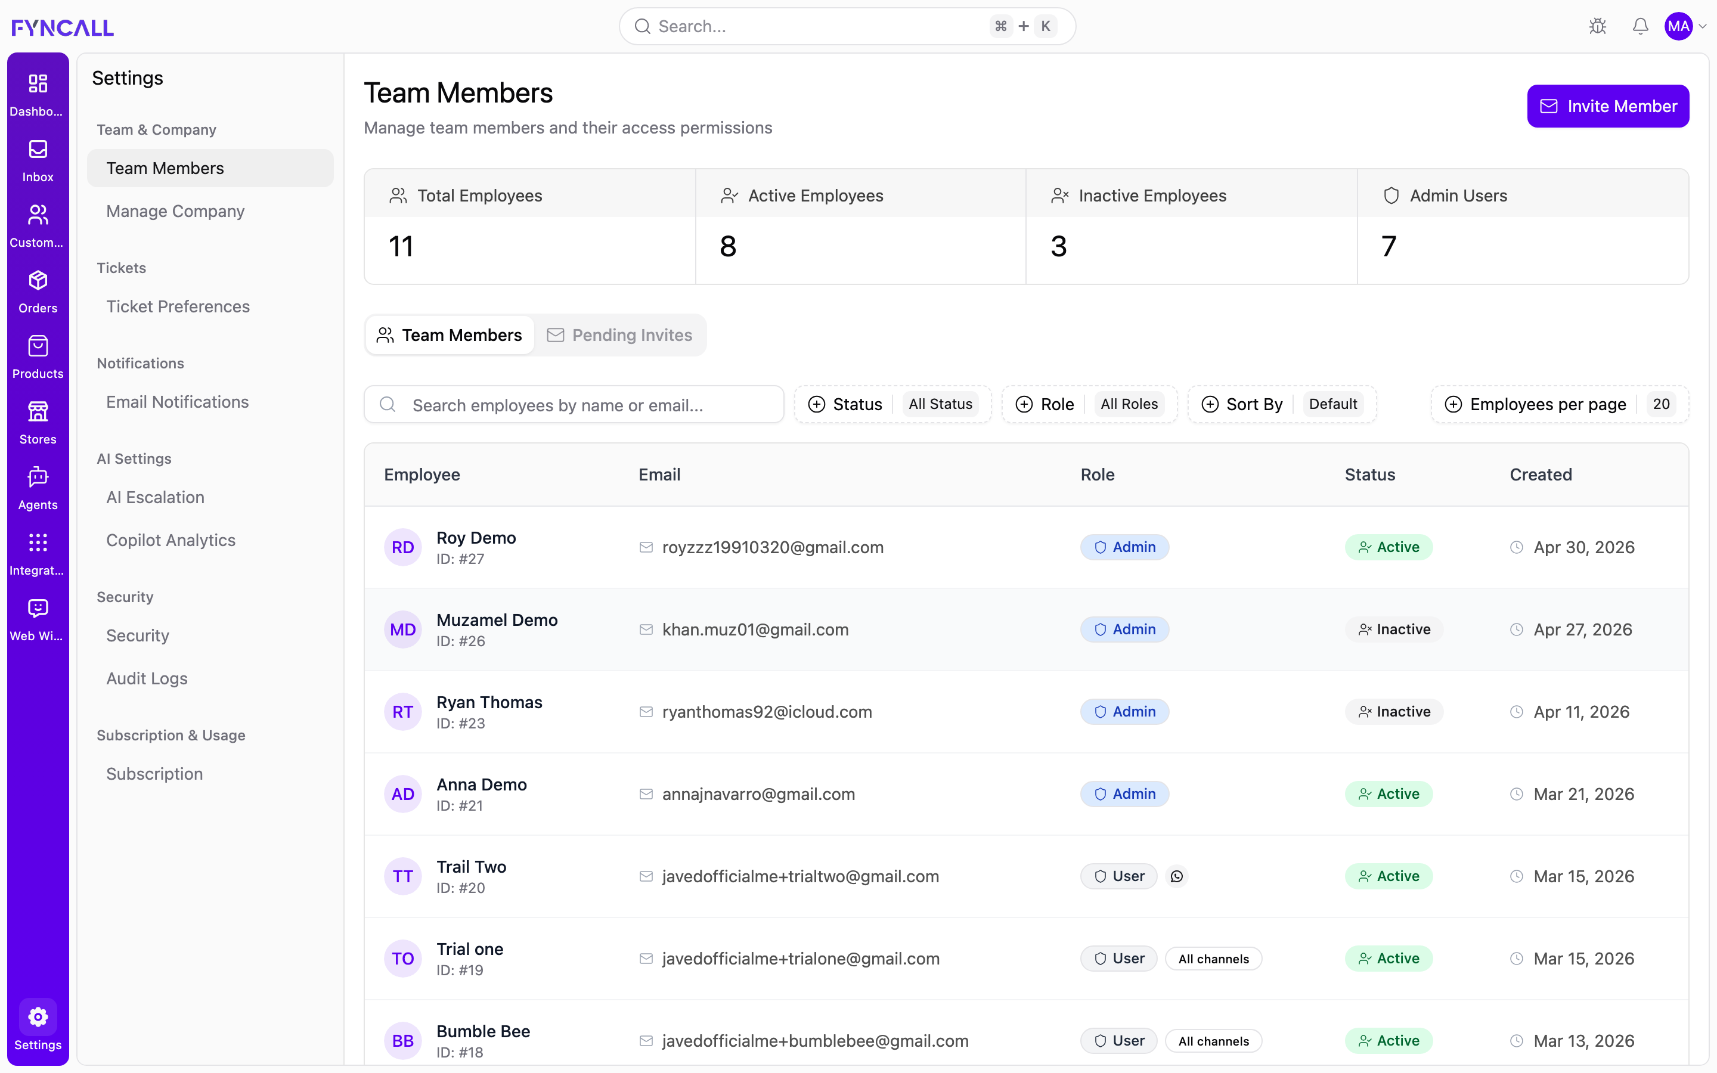Click the FYNCALL logo

click(x=63, y=27)
